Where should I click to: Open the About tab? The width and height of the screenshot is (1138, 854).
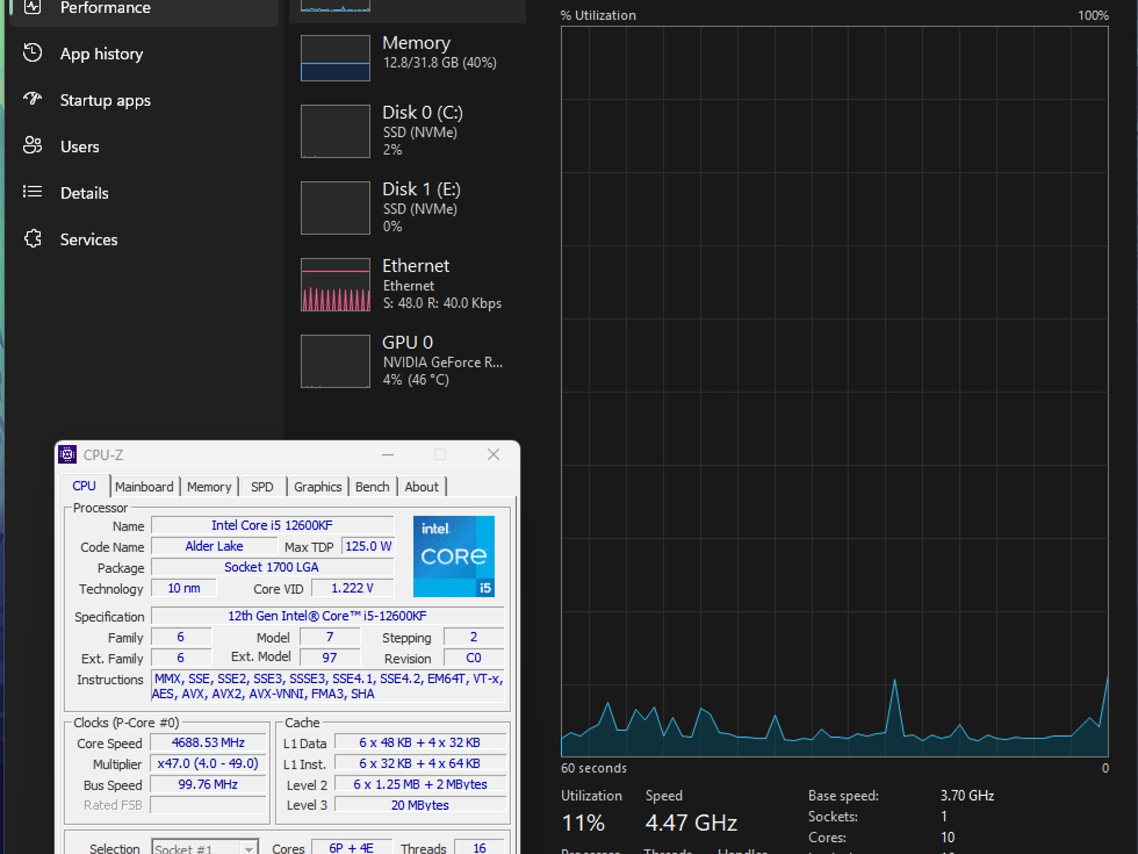(421, 486)
